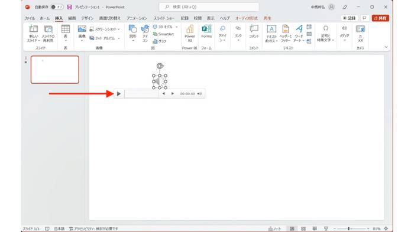Click the SmartArt button
The height and width of the screenshot is (232, 414).
tap(163, 34)
